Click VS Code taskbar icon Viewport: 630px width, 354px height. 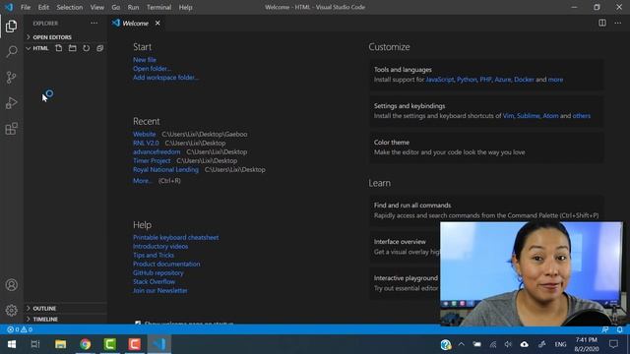pyautogui.click(x=159, y=344)
